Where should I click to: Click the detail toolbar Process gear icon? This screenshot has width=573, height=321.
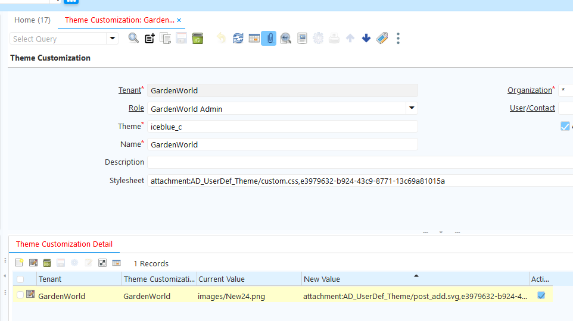coord(74,263)
